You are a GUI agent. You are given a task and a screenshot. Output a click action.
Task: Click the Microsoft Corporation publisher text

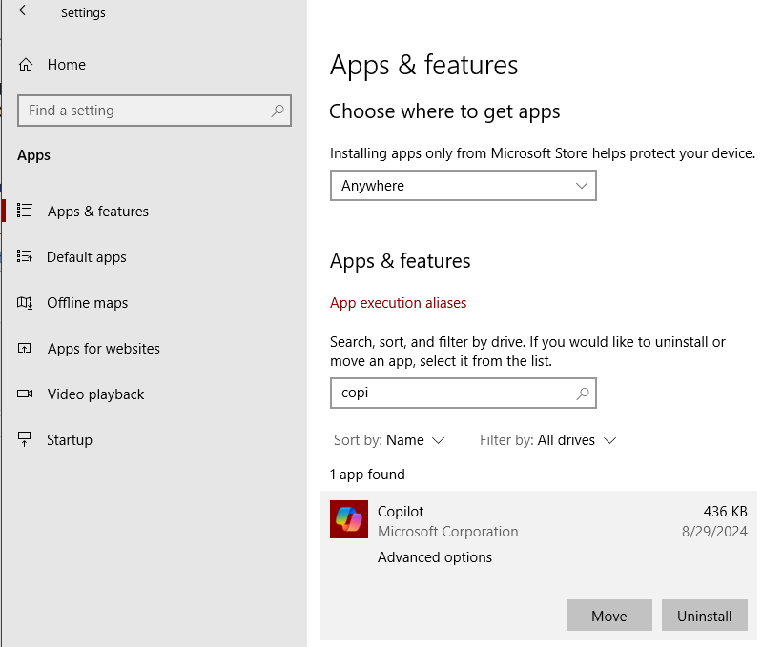pos(447,532)
